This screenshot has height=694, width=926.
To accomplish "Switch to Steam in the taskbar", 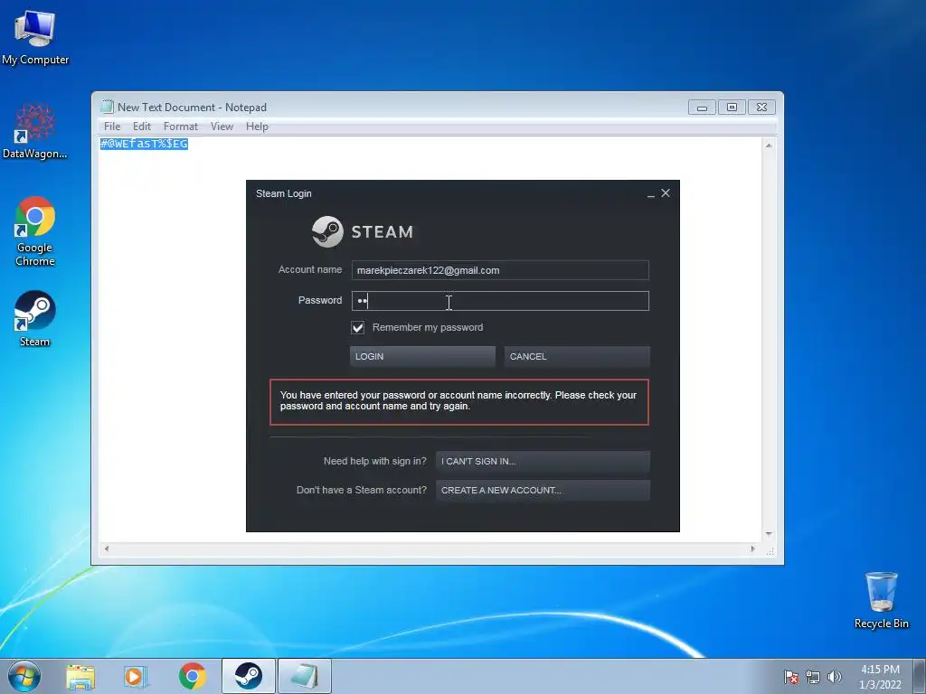I will (249, 676).
